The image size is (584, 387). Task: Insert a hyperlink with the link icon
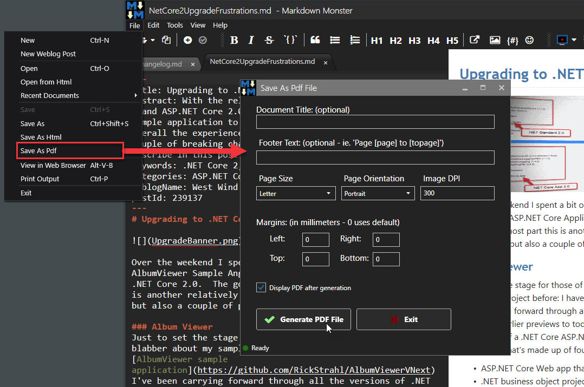click(x=474, y=40)
